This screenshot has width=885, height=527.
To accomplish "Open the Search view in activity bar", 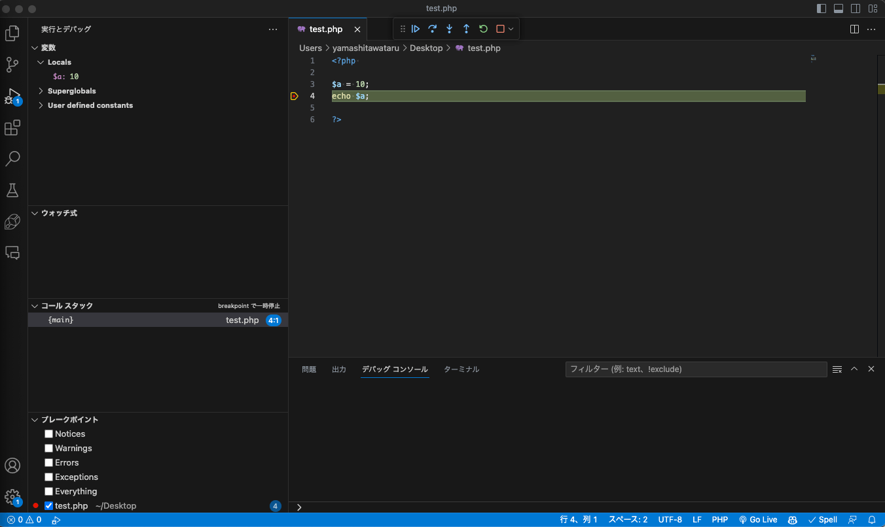I will pos(12,159).
